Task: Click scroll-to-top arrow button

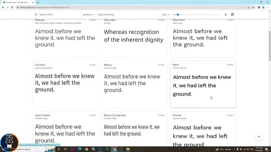Action: click(259, 137)
